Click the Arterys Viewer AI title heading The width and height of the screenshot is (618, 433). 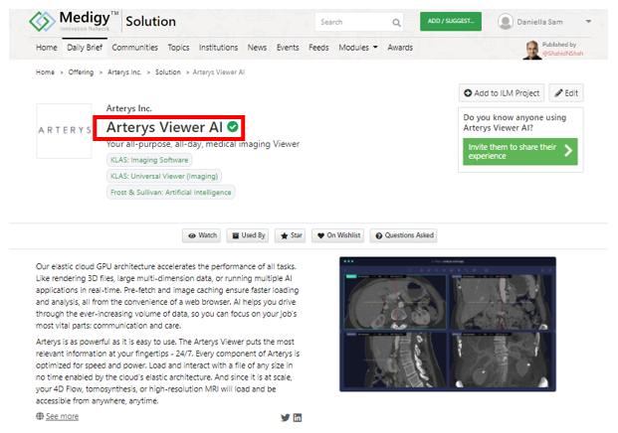click(x=164, y=127)
